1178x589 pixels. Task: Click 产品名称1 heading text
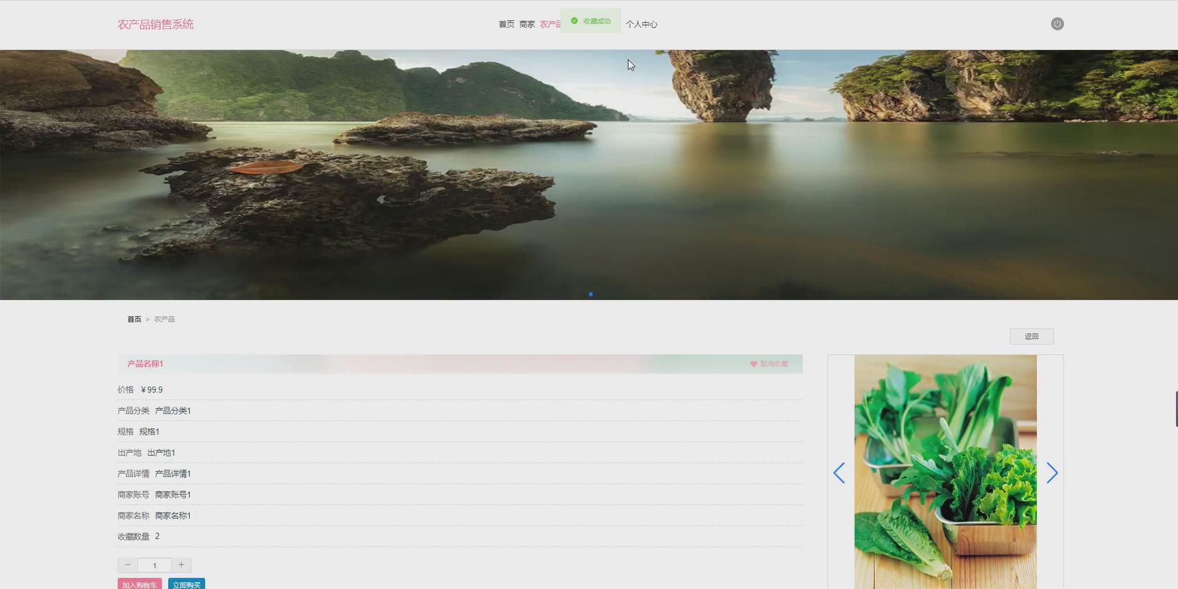click(145, 364)
